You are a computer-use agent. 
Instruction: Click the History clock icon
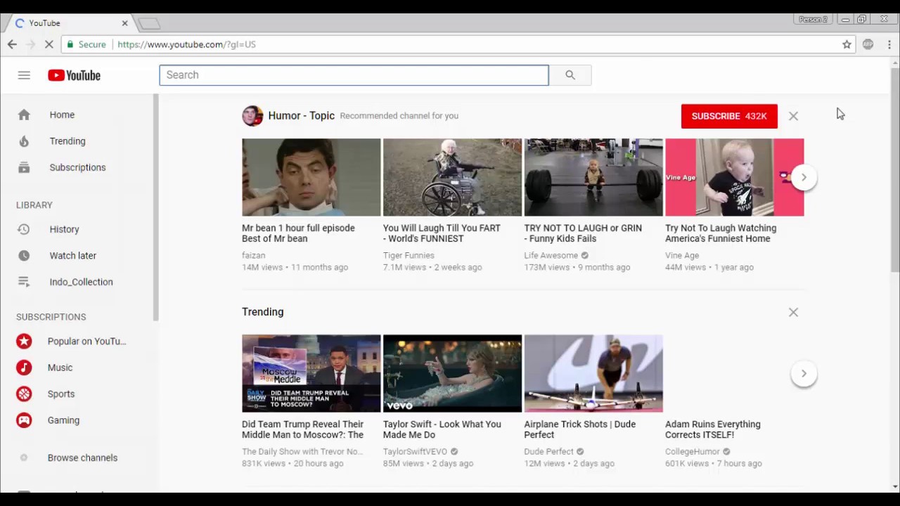[24, 229]
